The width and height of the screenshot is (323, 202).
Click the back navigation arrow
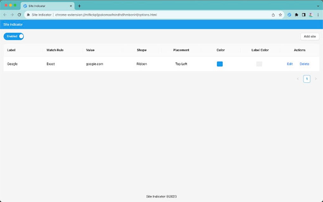[x=4, y=15]
